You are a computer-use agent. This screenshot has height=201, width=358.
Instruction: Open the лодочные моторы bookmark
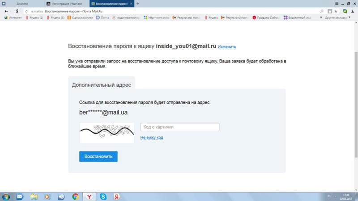(126, 17)
